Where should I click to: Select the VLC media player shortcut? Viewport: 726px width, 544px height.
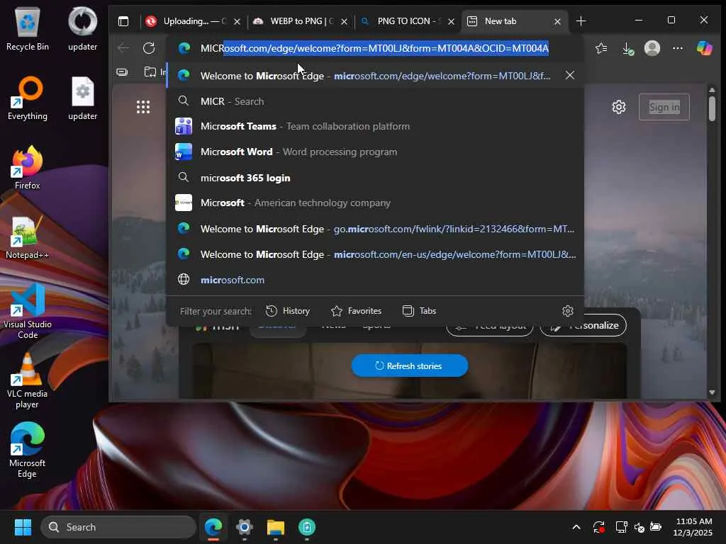click(x=28, y=380)
